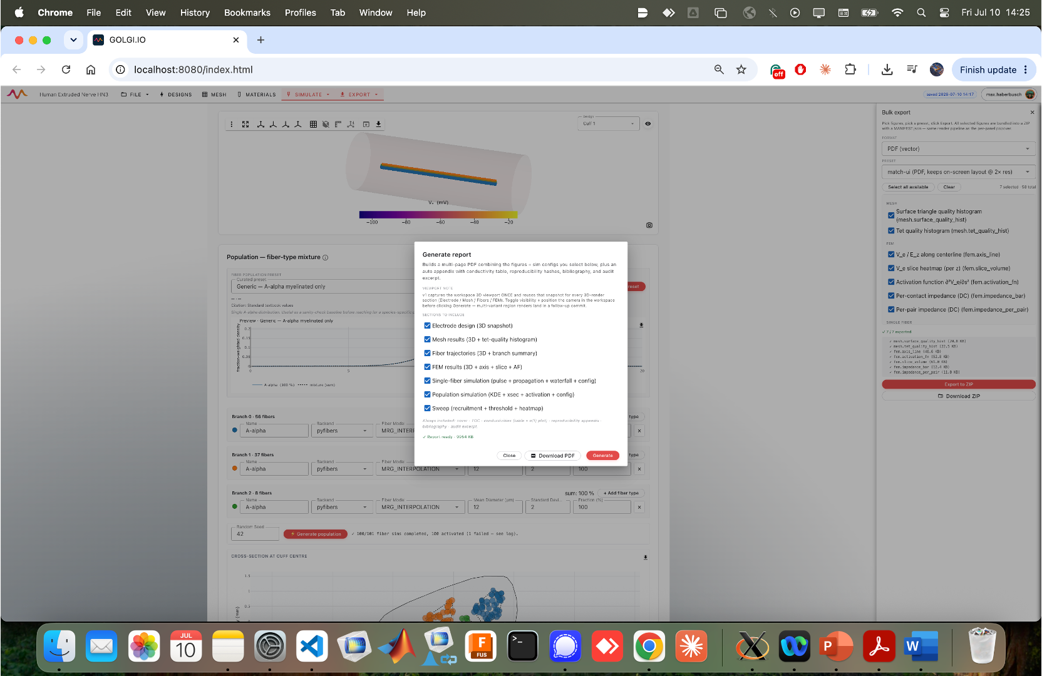Click the Chrome zoom magnifier icon
This screenshot has height=676, width=1042.
pyautogui.click(x=719, y=69)
